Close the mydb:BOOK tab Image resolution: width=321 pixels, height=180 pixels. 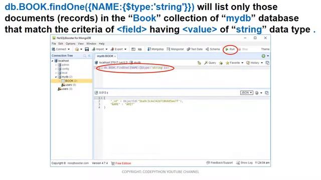[x=115, y=56]
